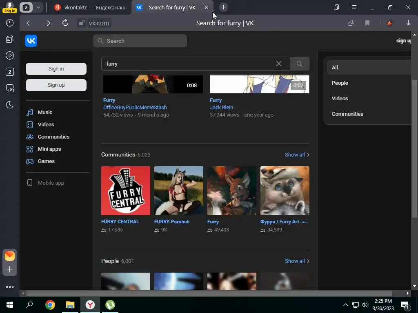418x313 pixels.
Task: Switch to the vkontakte Yandex tab
Action: 91,7
